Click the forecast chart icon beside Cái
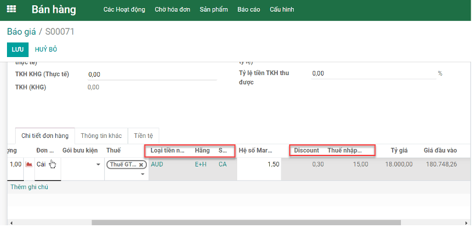Image resolution: width=472 pixels, height=227 pixels. tap(29, 164)
